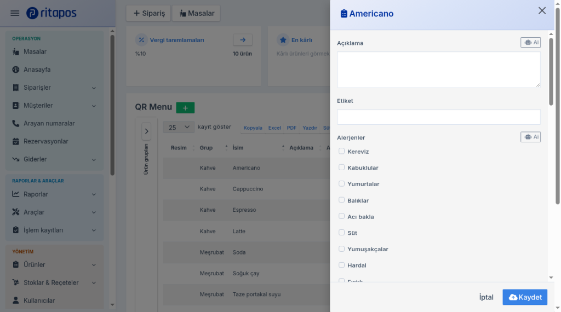Check the Hardal allergen
561x312 pixels.
[342, 265]
